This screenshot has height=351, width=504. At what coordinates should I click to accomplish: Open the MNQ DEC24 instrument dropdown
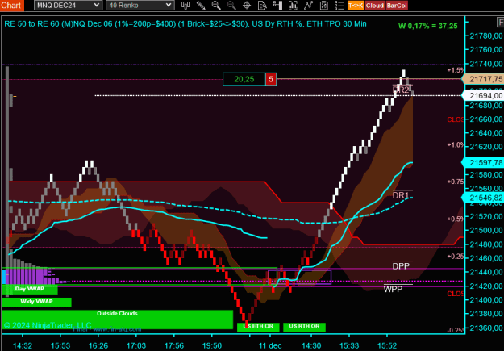69,5
